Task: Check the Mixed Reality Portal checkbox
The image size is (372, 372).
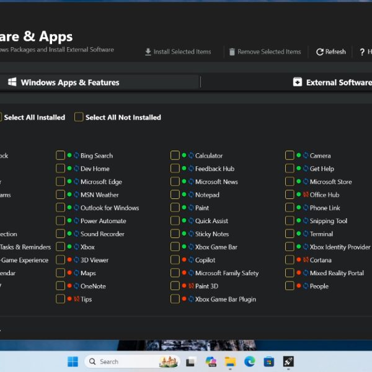Action: [290, 273]
